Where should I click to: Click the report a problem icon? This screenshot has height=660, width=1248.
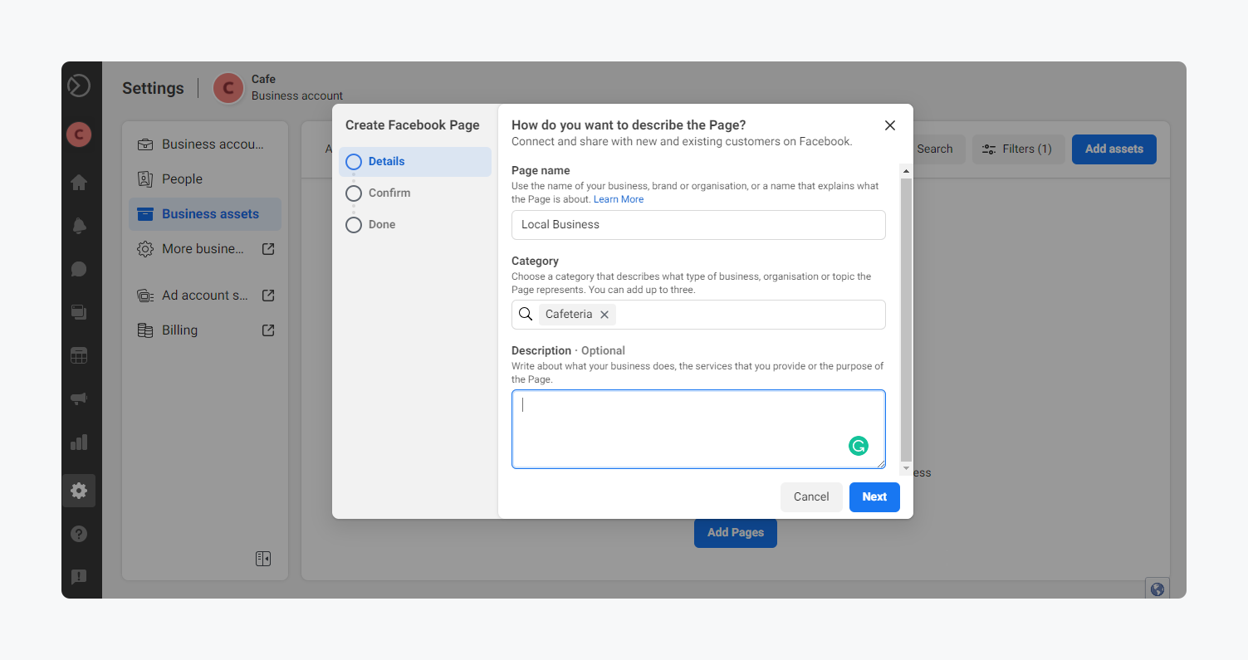click(x=79, y=577)
